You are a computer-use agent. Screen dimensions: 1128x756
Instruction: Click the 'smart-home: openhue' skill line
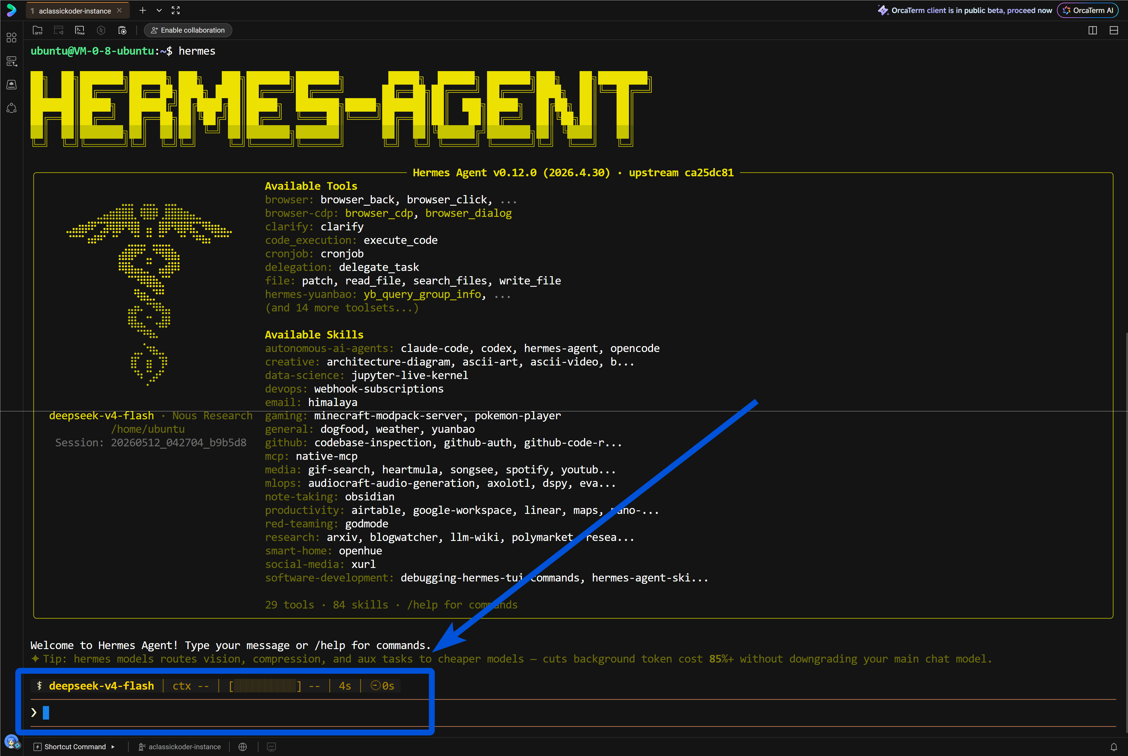323,551
